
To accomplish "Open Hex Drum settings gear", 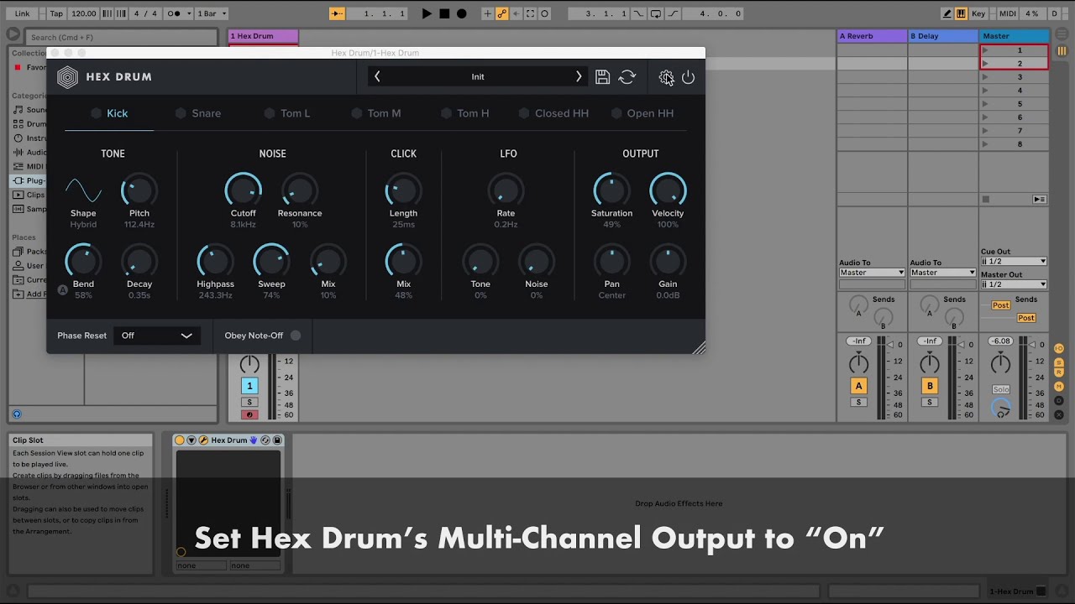I will 666,77.
